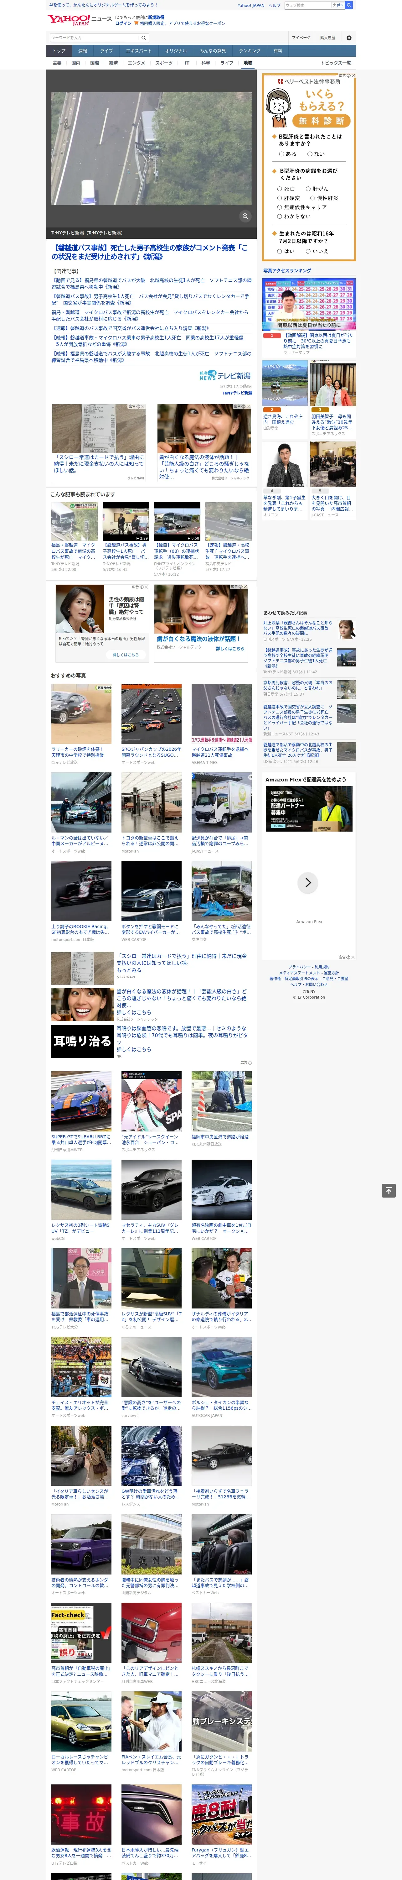
Task: Close the スシロー receipt ad under the article
Action: pos(143,406)
